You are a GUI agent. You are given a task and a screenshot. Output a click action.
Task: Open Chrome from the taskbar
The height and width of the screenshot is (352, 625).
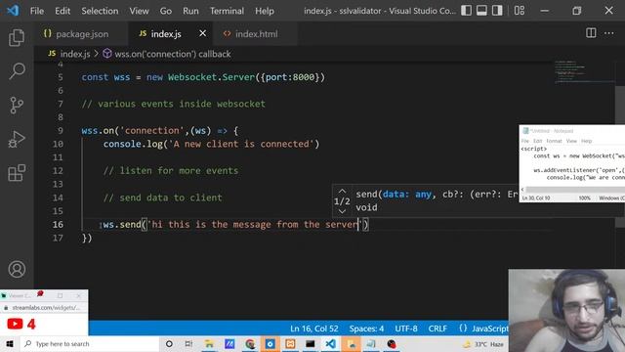pos(250,344)
